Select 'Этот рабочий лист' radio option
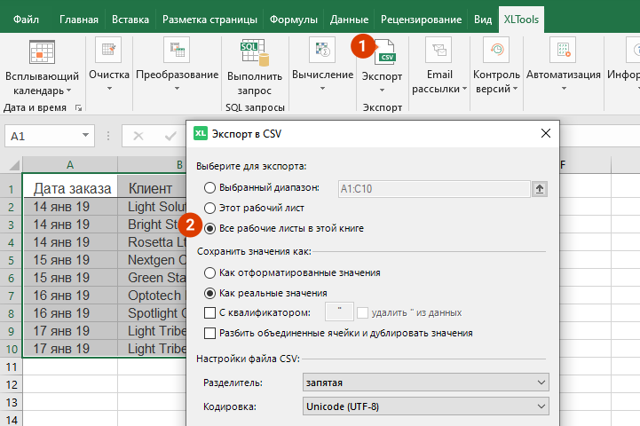640x426 pixels. 209,208
